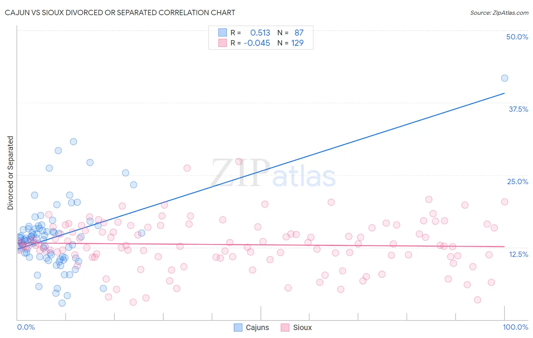Click the chart title text
533x338 pixels.
click(120, 13)
